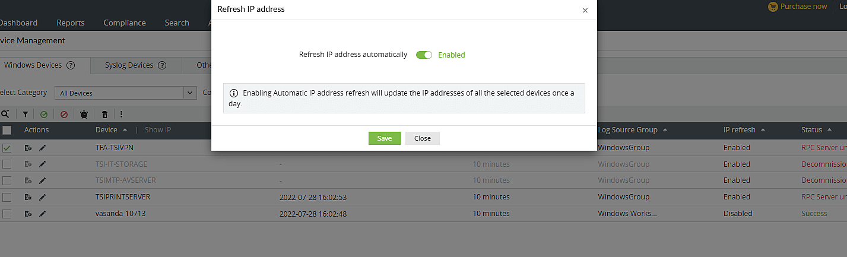Click the red disable devices icon

(x=64, y=114)
